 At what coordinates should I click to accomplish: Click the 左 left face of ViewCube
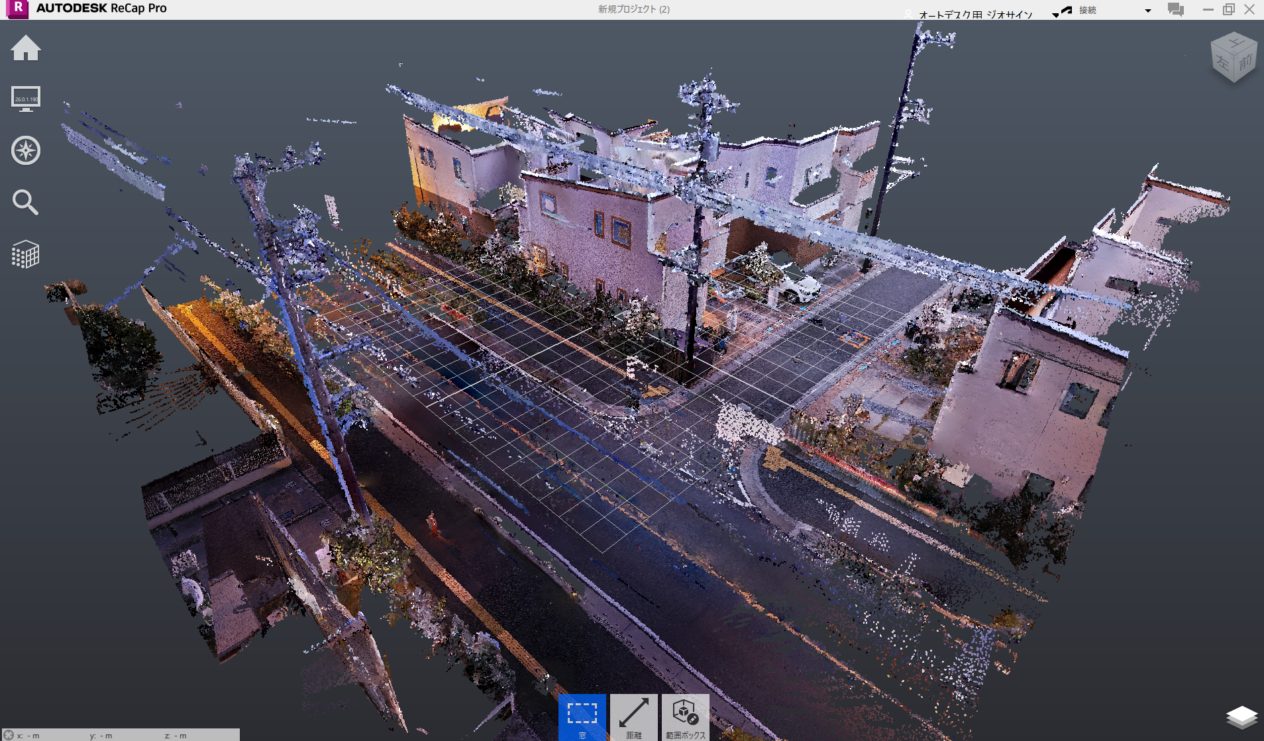point(1222,64)
